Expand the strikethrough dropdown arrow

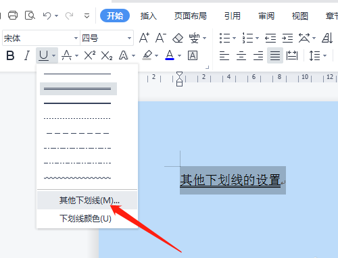click(x=76, y=55)
